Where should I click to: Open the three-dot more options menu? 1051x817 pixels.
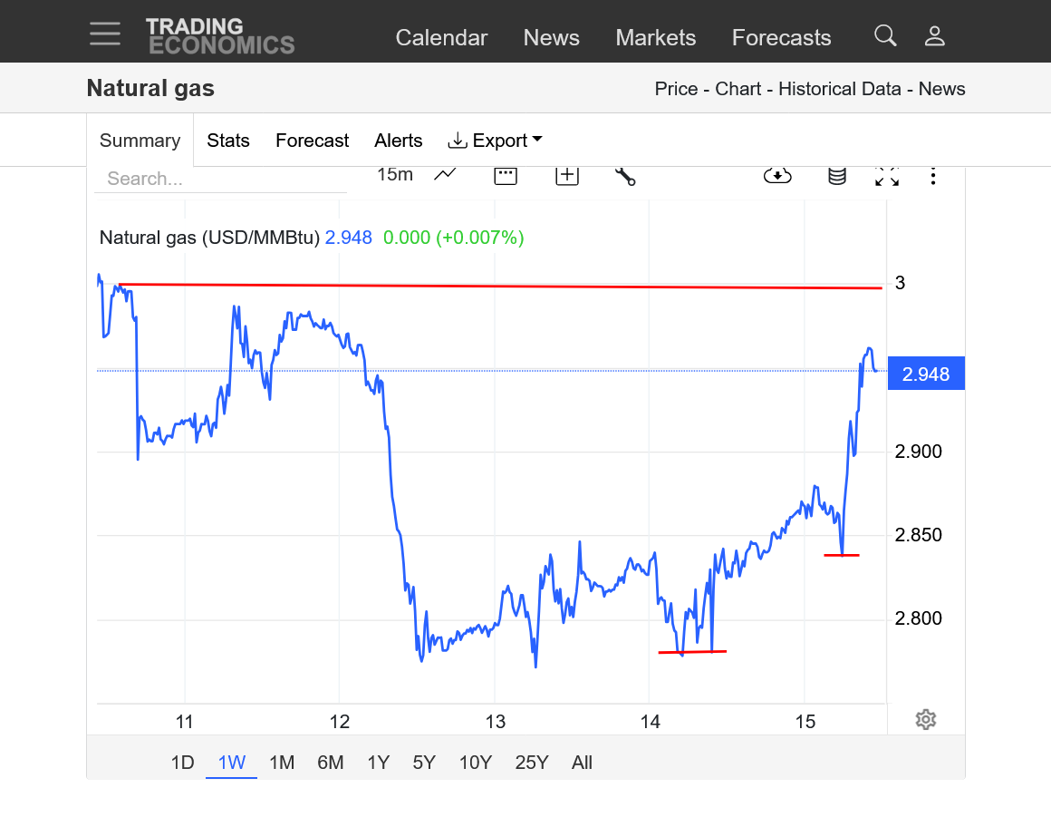933,177
